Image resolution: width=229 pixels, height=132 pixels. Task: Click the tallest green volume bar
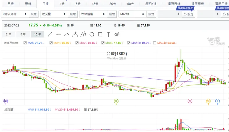[177, 125]
